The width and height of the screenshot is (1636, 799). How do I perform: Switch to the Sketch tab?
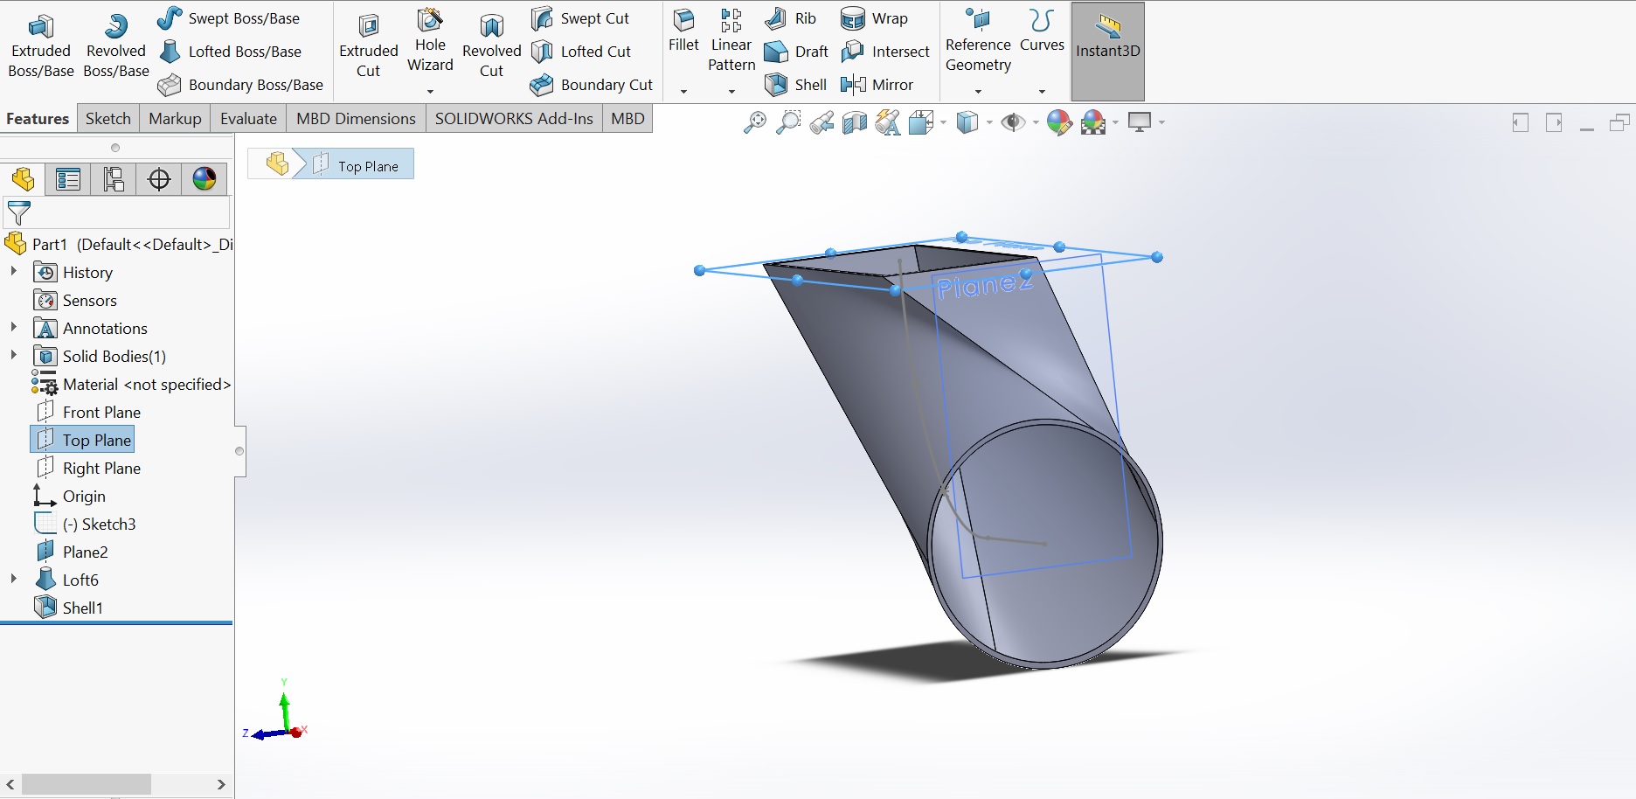click(x=107, y=118)
